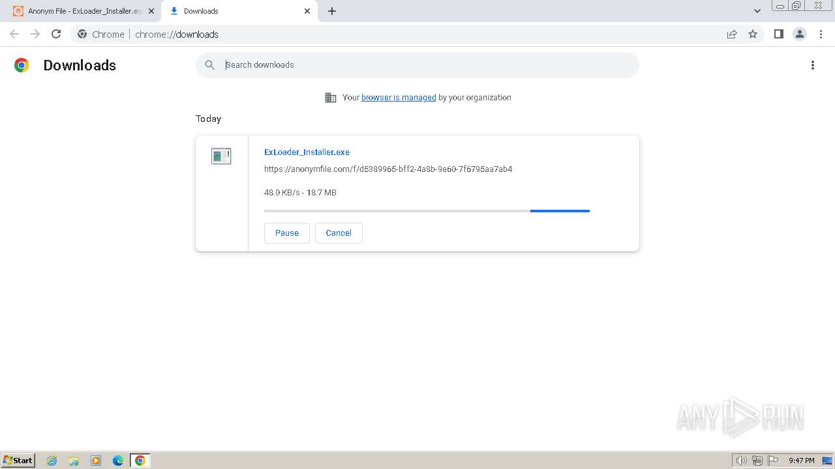Click the Chrome taskbar button
Image resolution: width=835 pixels, height=469 pixels.
[x=140, y=461]
